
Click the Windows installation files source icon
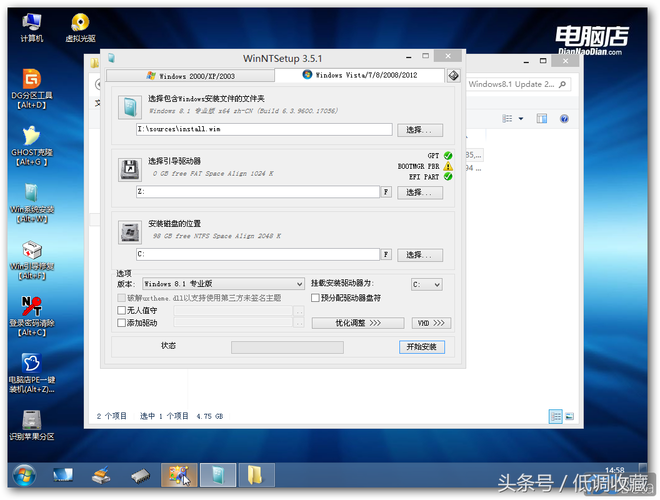129,107
